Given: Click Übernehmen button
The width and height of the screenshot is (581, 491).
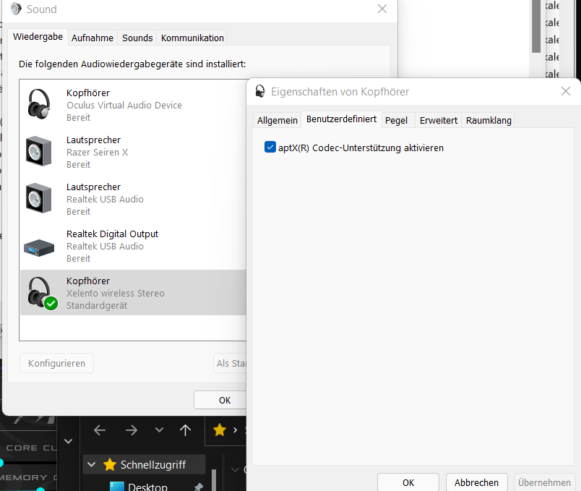Looking at the screenshot, I should pyautogui.click(x=544, y=482).
